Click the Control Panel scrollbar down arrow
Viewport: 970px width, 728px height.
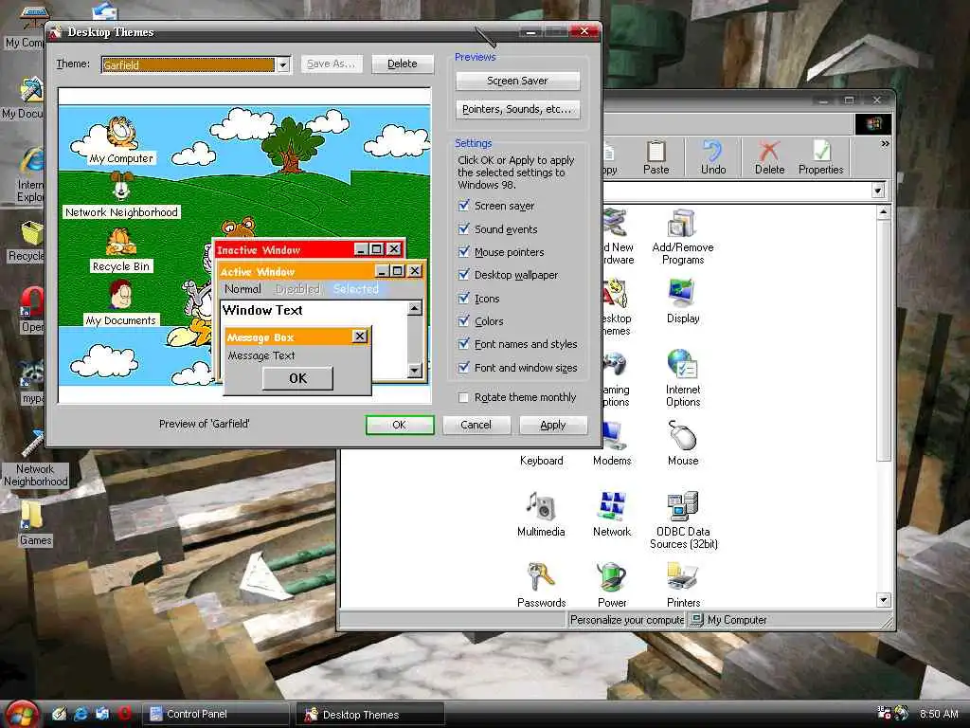coord(884,600)
